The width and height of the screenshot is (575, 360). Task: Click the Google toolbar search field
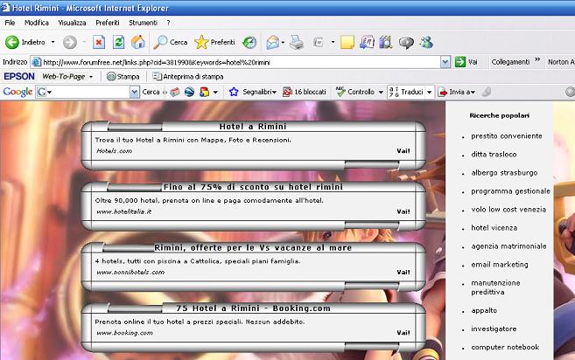(88, 92)
